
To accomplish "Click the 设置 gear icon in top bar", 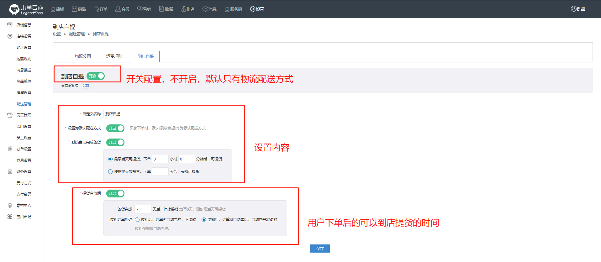I will click(253, 9).
